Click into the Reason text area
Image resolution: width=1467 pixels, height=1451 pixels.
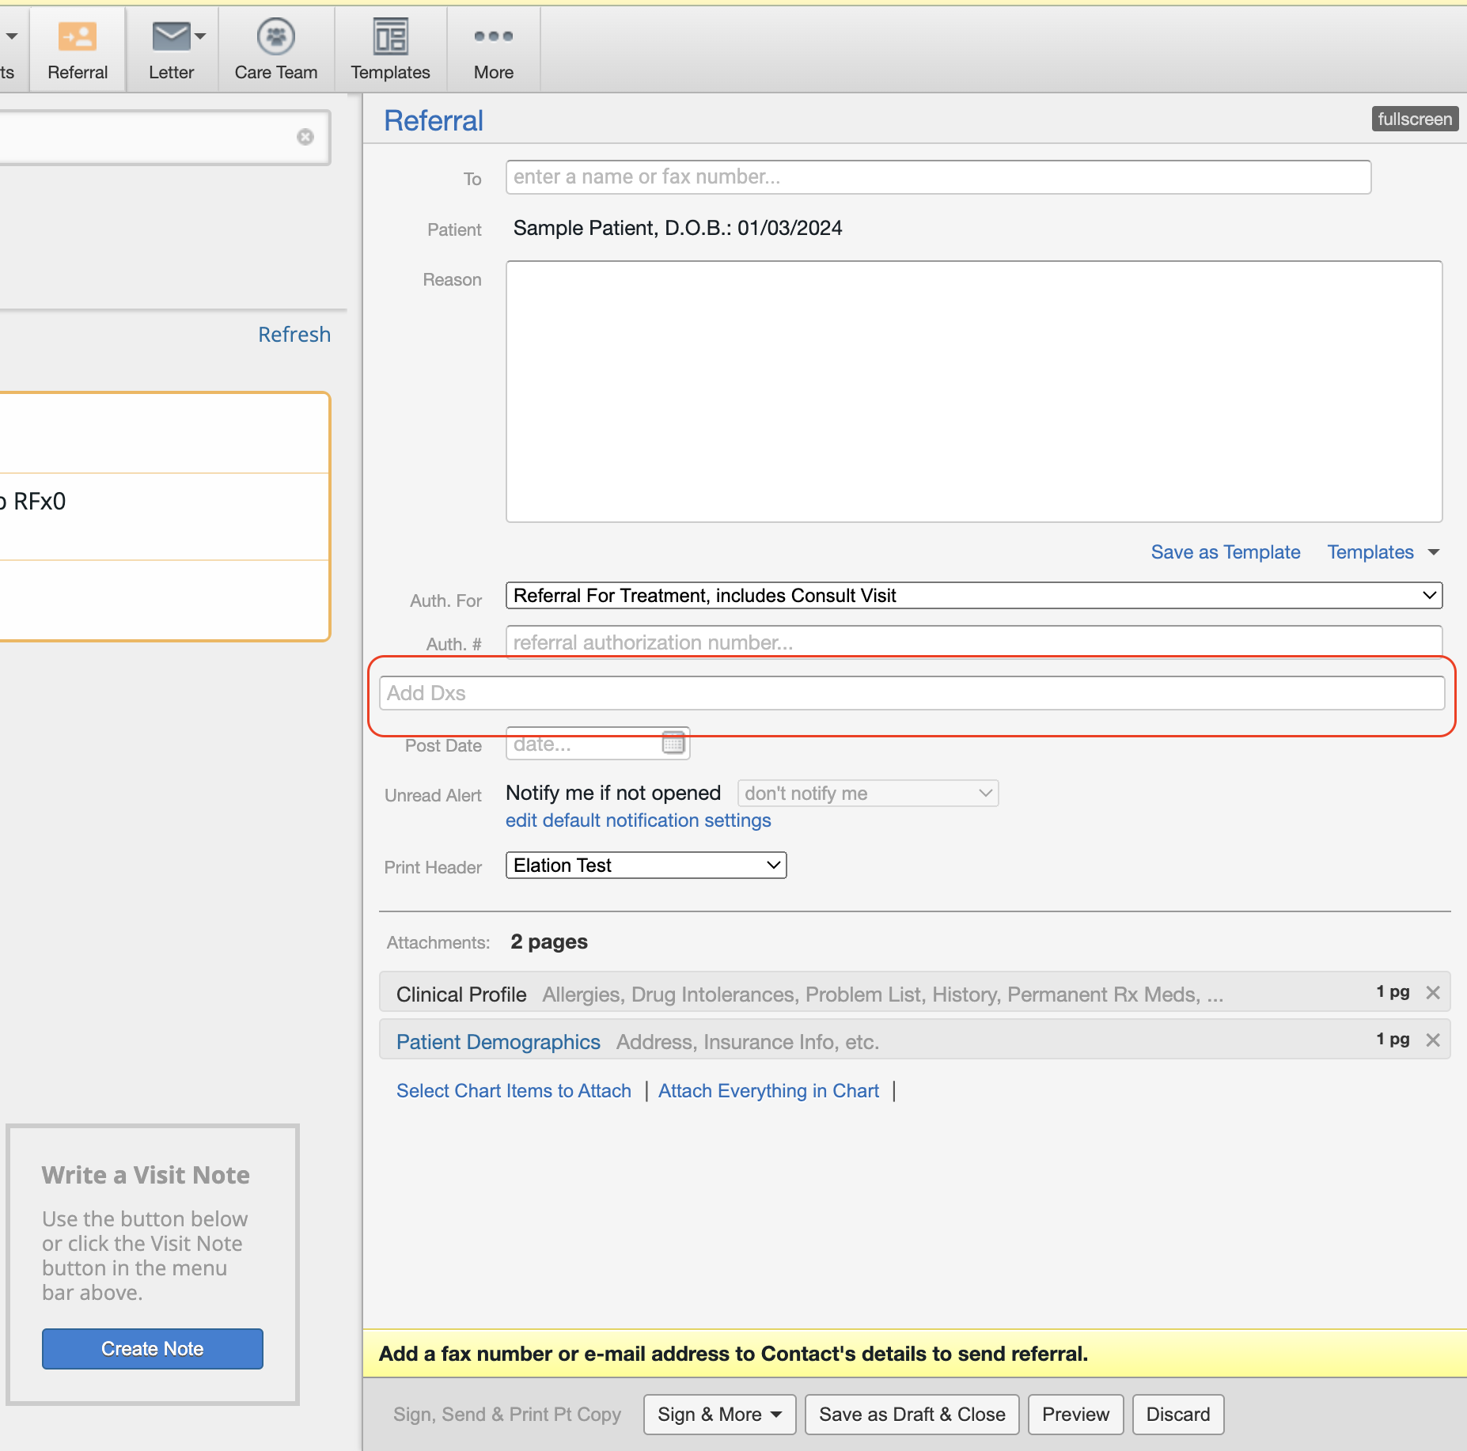click(974, 392)
